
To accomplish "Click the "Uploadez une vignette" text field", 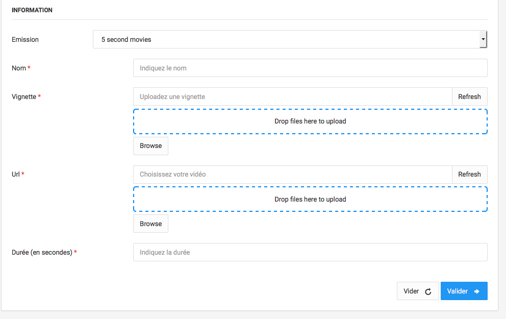I will tap(292, 96).
